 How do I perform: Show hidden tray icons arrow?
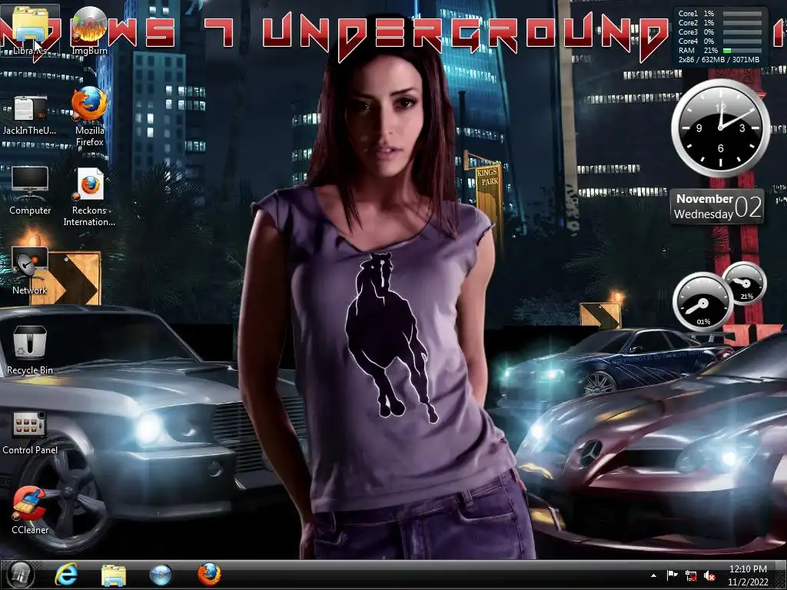click(x=653, y=575)
